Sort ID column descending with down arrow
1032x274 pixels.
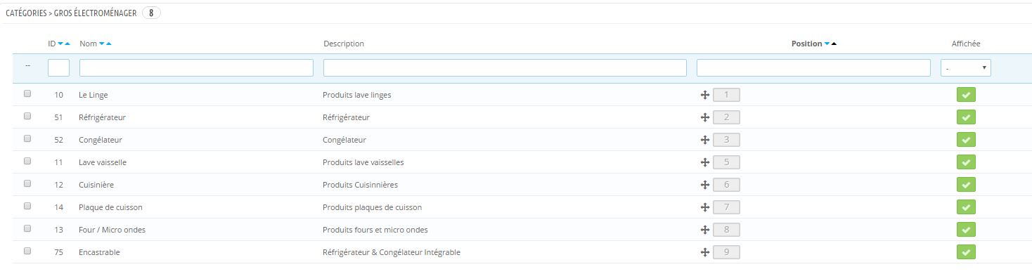pyautogui.click(x=61, y=44)
